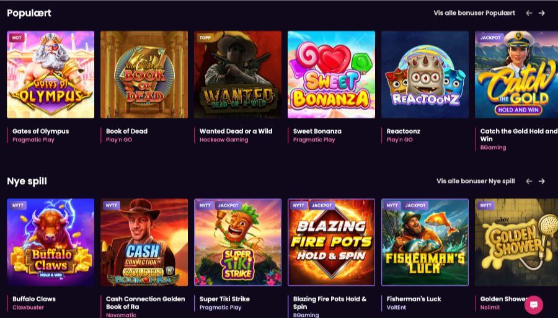Open Sweet Bonanza game thumbnail

click(x=331, y=74)
